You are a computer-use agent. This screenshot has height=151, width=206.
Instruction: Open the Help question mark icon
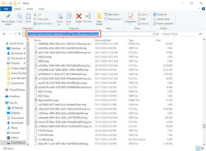click(x=203, y=9)
